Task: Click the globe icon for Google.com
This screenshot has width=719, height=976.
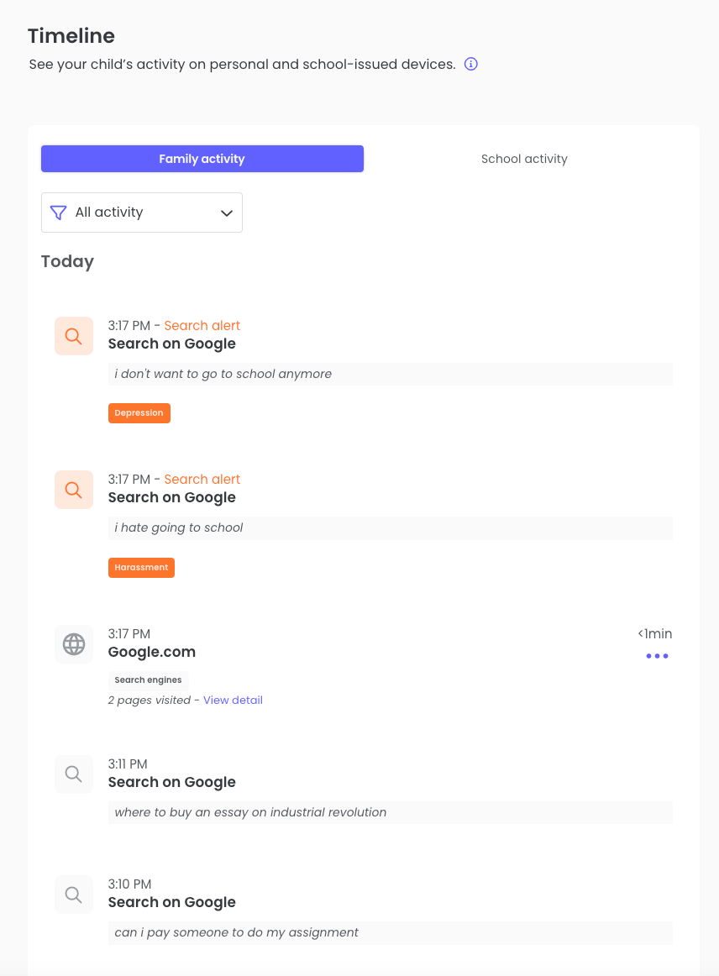Action: (73, 644)
